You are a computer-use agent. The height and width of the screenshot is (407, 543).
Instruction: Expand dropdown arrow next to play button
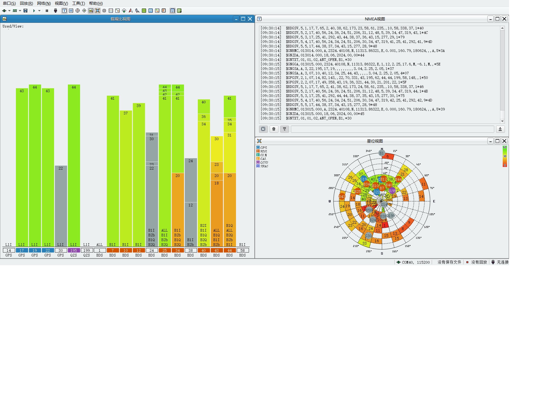coord(39,11)
